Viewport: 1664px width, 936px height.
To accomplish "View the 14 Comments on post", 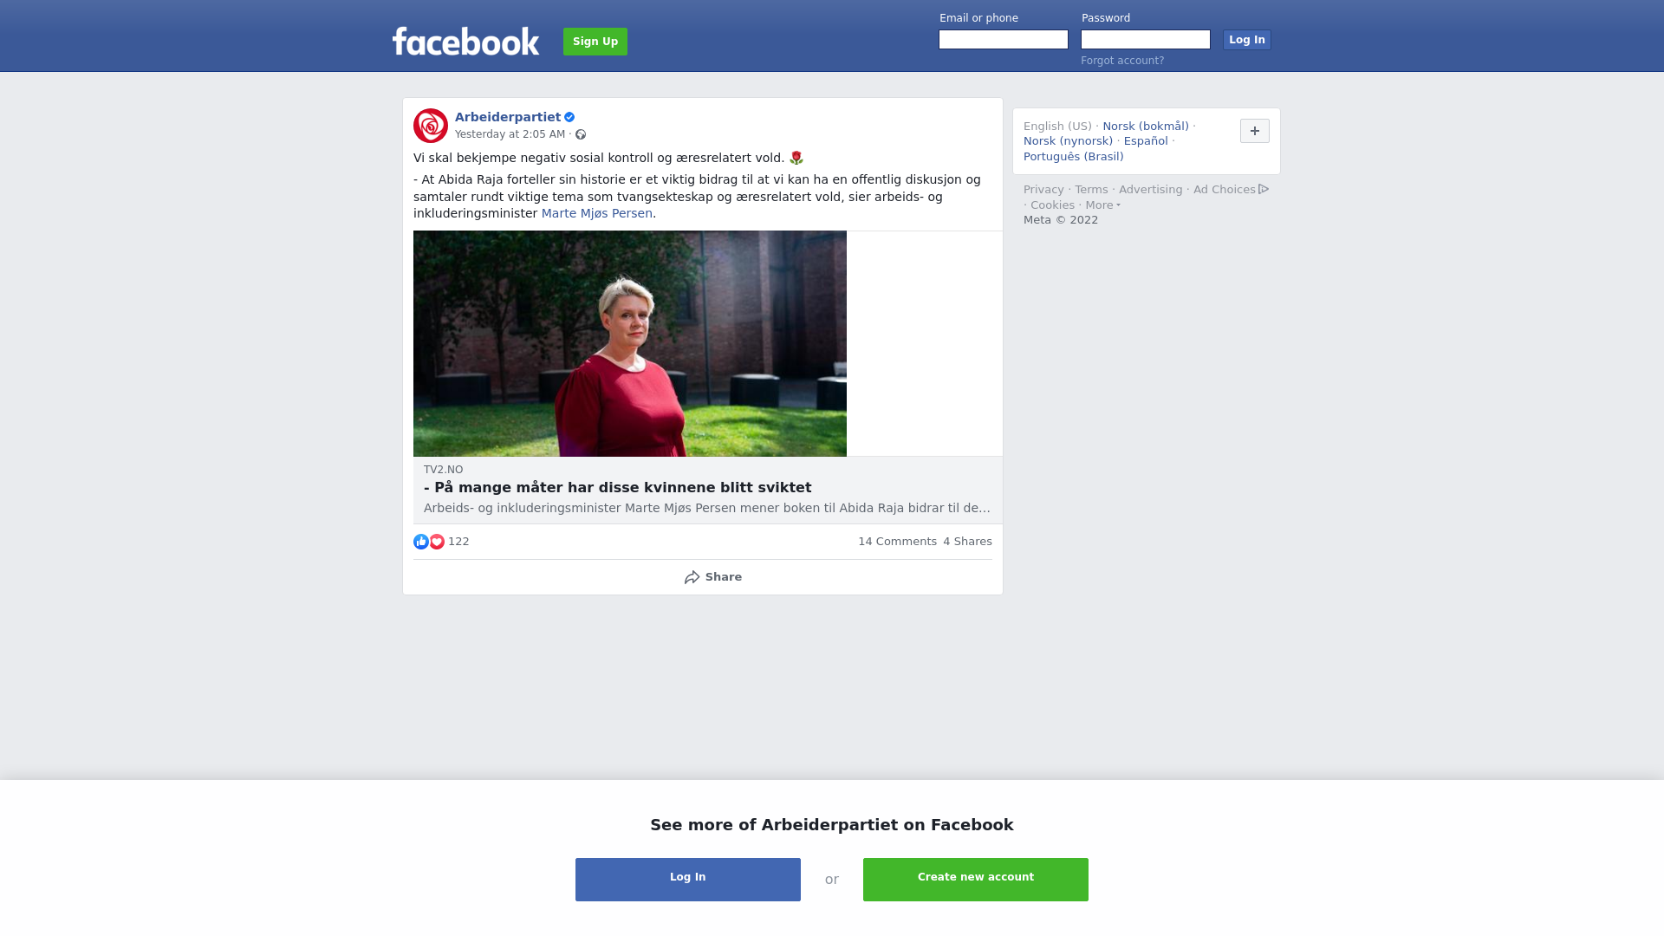I will click(897, 542).
